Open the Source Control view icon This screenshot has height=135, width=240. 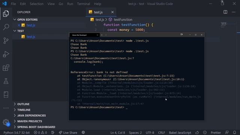click(6, 40)
